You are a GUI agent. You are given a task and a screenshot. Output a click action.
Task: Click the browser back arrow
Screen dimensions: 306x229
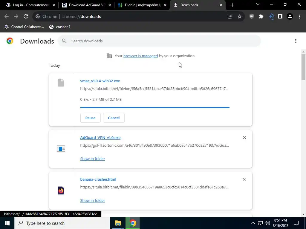coord(7,17)
